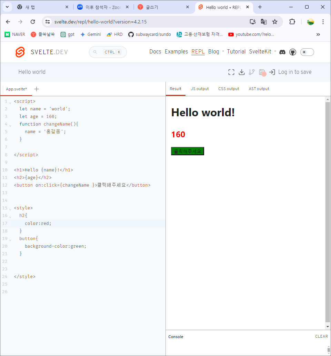The width and height of the screenshot is (331, 356).
Task: Enter fullscreen editor mode icon
Action: [231, 72]
